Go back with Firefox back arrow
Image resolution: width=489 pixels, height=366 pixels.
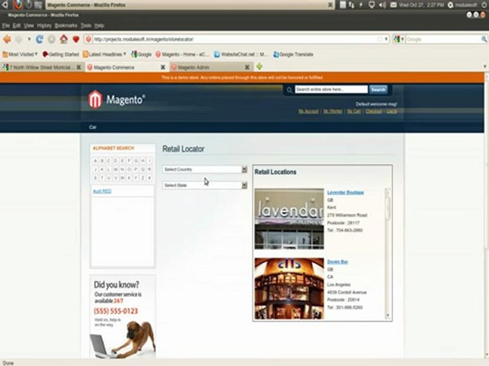coord(7,39)
